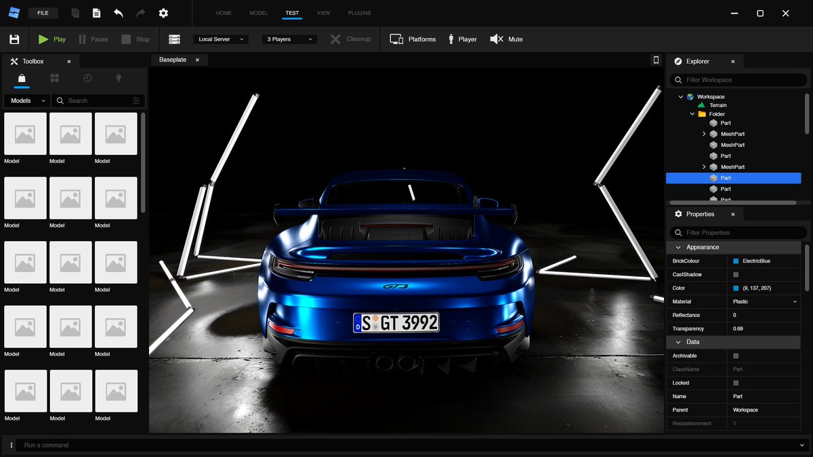Open the Material Plastic dropdown
The image size is (813, 457).
(766, 301)
